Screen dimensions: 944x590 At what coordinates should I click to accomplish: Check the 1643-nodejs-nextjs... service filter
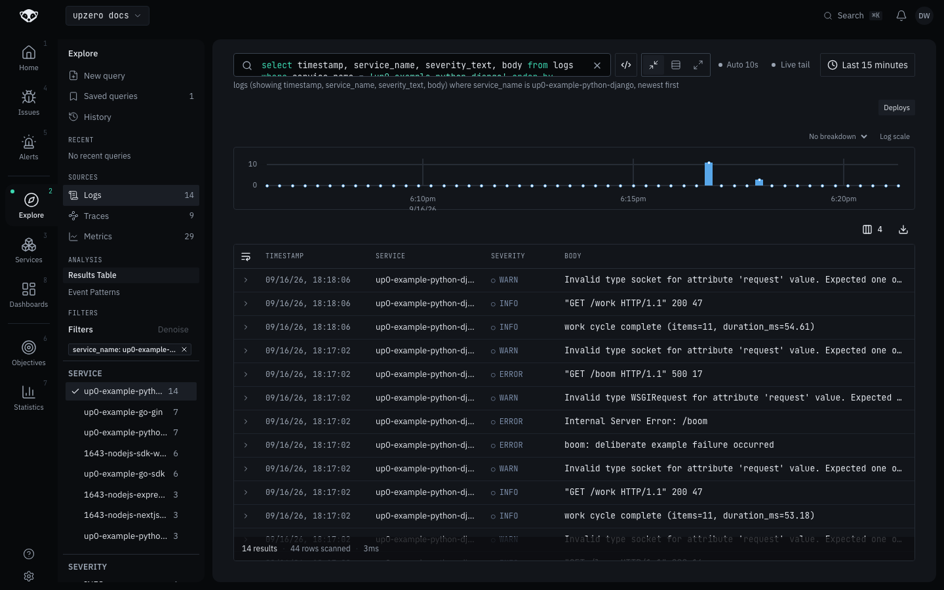coord(131,515)
